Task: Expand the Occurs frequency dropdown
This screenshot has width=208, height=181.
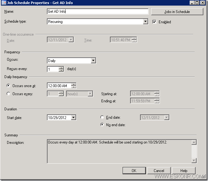Action: click(x=93, y=61)
